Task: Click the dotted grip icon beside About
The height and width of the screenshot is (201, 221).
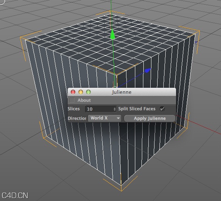Action: coord(72,100)
